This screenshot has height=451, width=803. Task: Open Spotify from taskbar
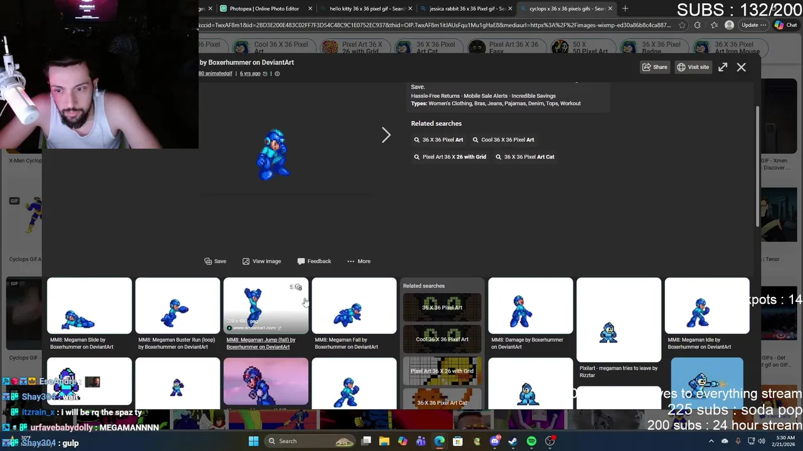click(x=531, y=441)
